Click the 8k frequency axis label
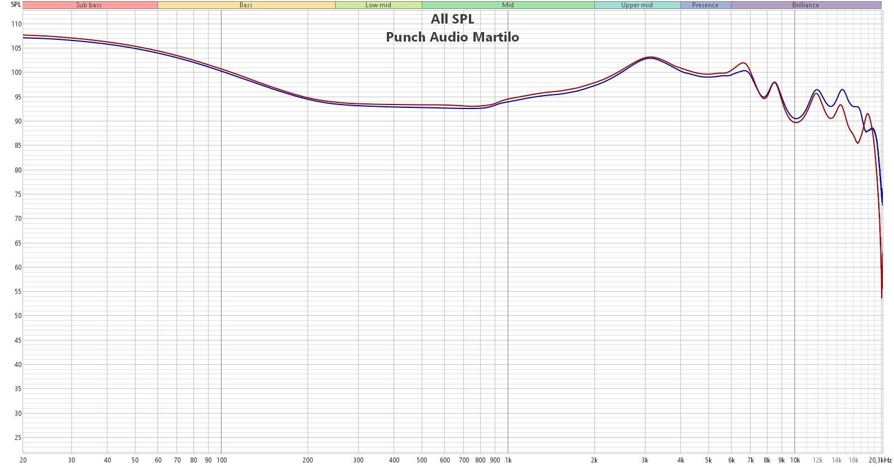Screen dimensions: 894x467 tap(767, 460)
